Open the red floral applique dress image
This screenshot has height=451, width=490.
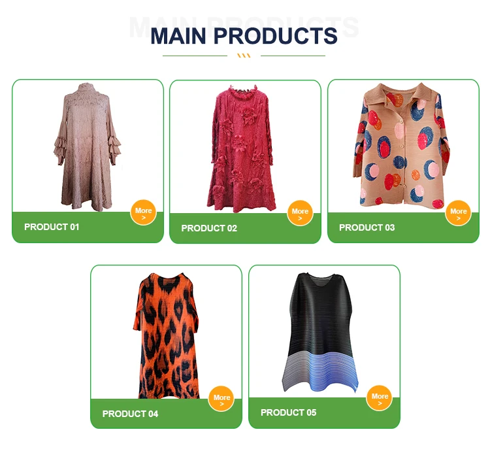pyautogui.click(x=242, y=148)
